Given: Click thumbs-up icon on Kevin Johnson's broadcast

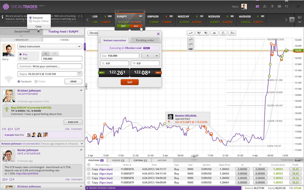Looking at the screenshot, I should pos(4,179).
